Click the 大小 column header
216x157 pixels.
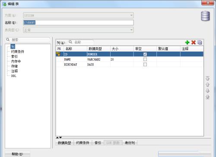pyautogui.click(x=122, y=49)
